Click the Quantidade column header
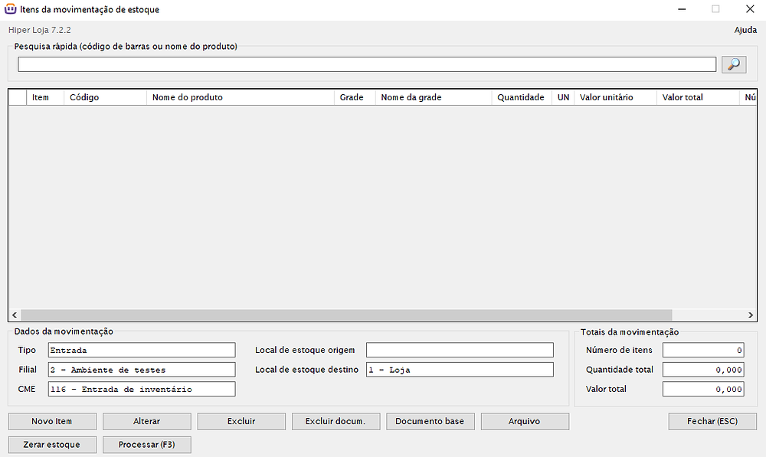Image resolution: width=766 pixels, height=457 pixels. pyautogui.click(x=521, y=97)
